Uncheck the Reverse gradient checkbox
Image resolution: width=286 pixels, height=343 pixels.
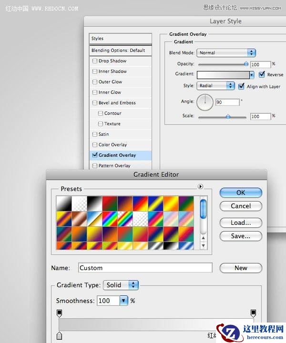[x=262, y=75]
